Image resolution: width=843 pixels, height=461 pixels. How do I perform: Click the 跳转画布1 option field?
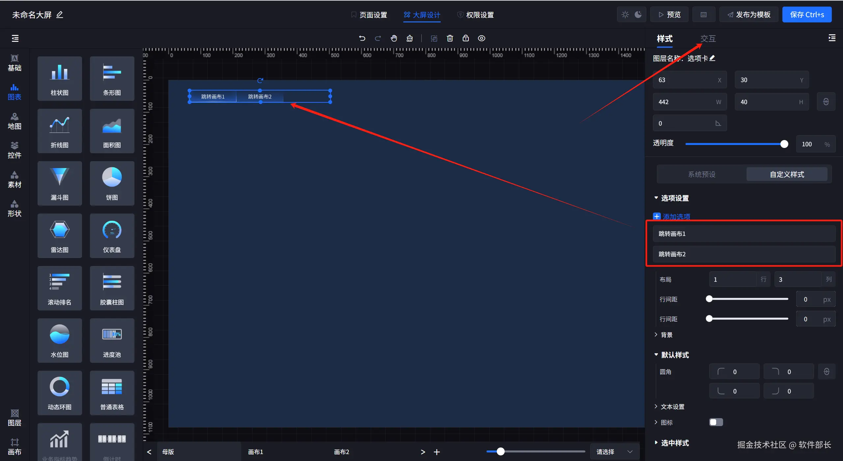point(744,234)
